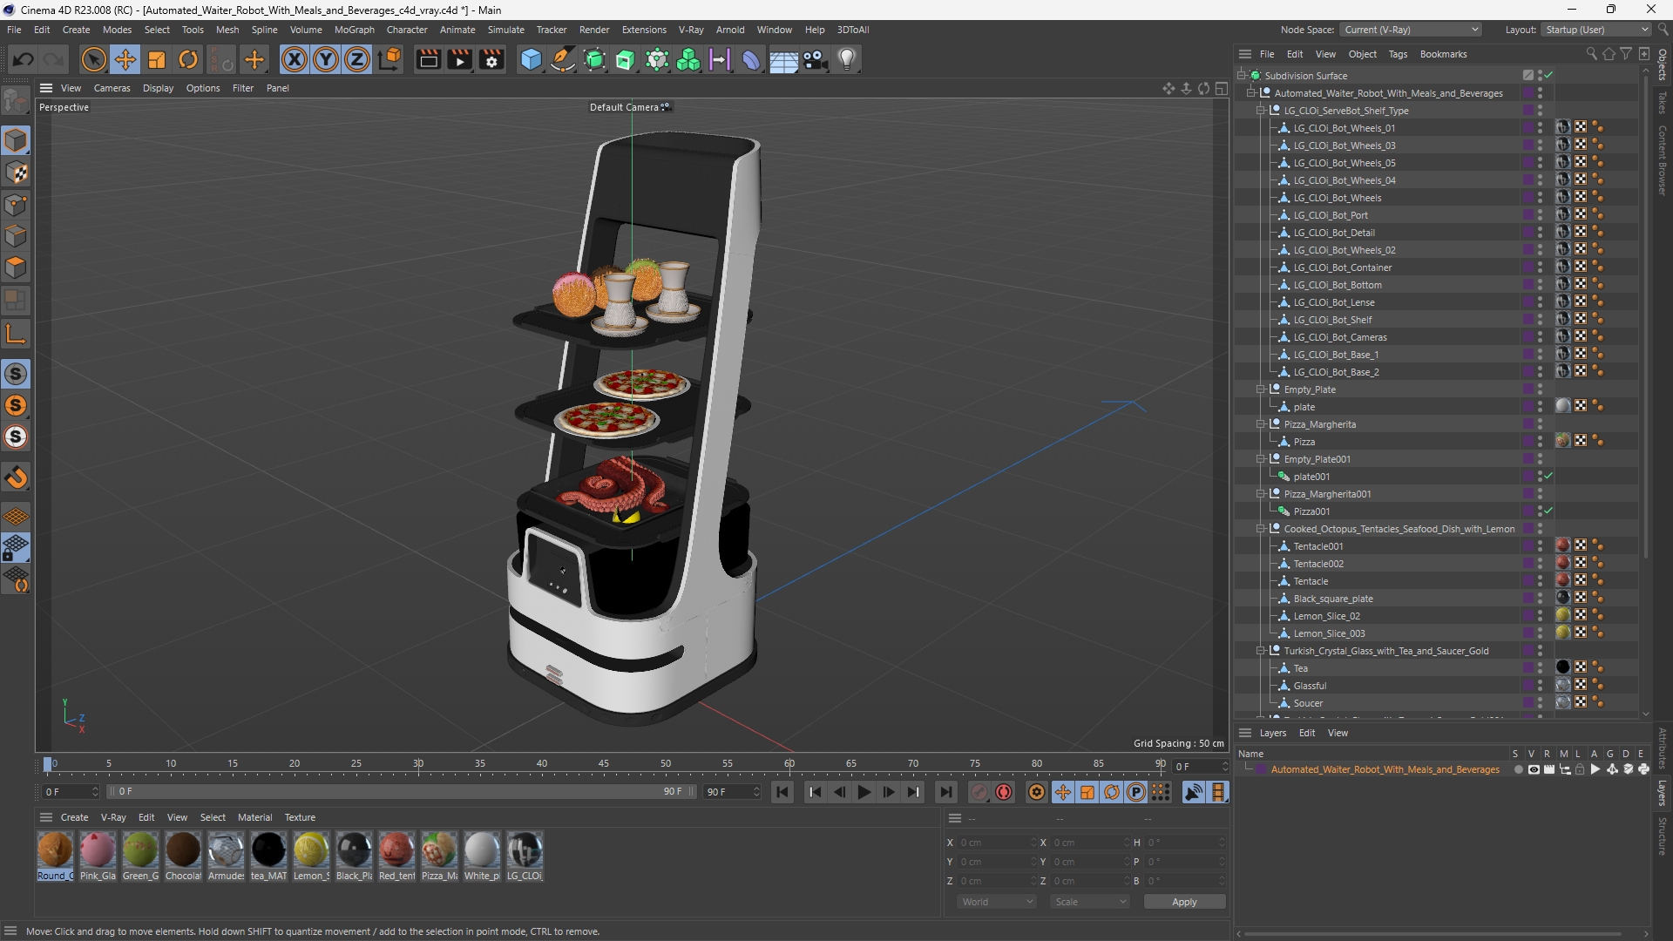Screen dimensions: 1673x941
Task: Open Edit Render Settings icon
Action: pyautogui.click(x=491, y=59)
